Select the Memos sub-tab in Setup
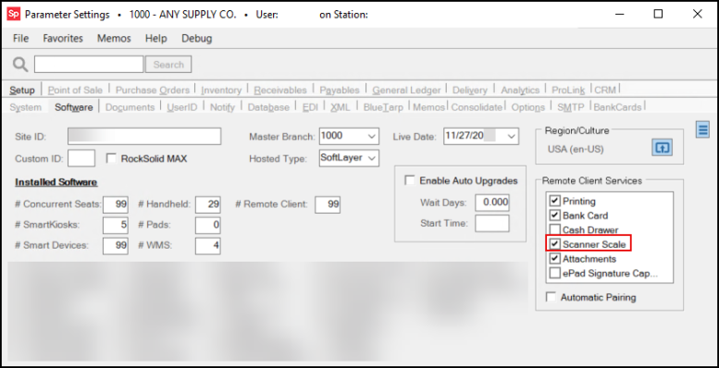The width and height of the screenshot is (719, 368). click(428, 107)
